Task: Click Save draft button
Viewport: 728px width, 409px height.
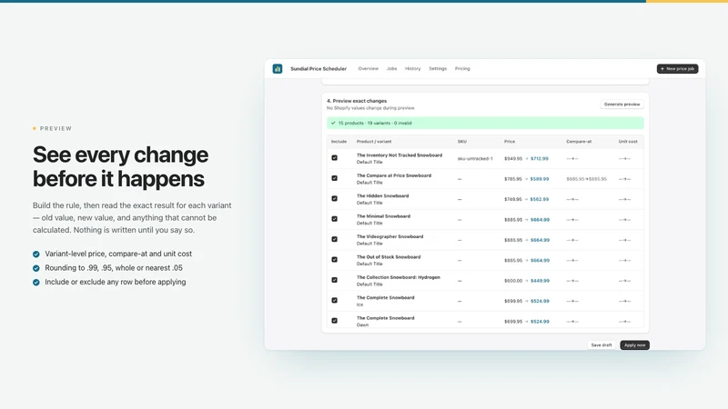Action: pos(602,345)
